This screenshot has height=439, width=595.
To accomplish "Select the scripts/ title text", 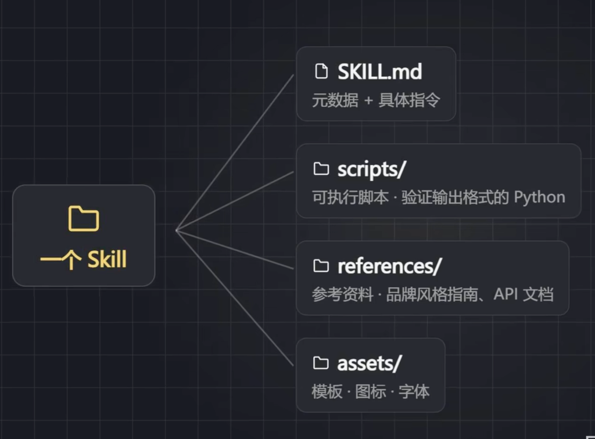I will 372,170.
